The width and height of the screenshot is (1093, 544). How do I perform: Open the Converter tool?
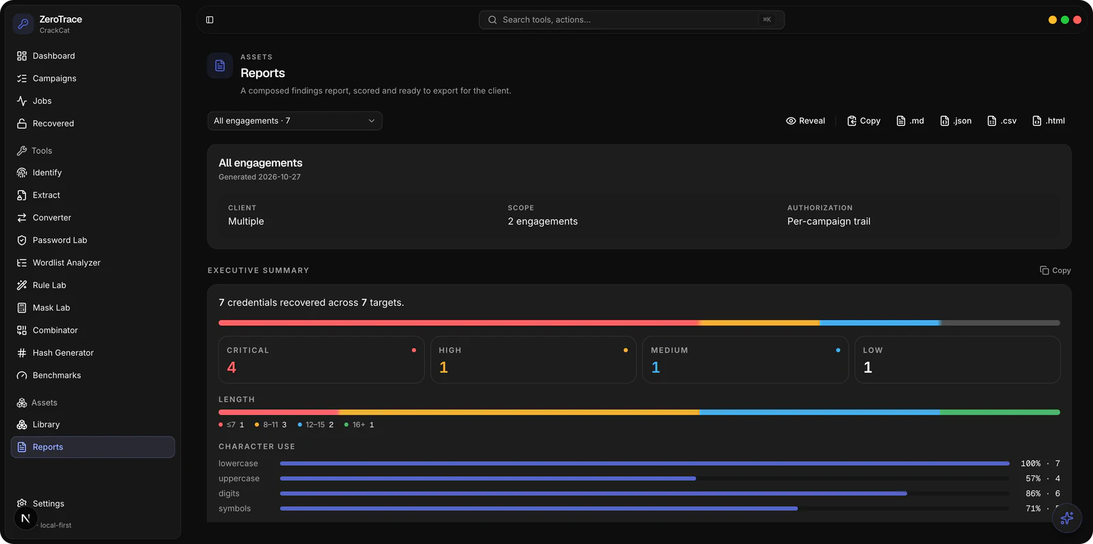[93, 218]
